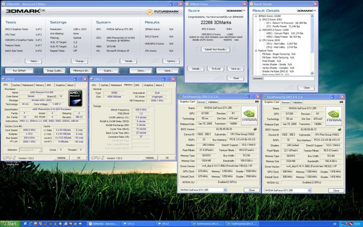The image size is (363, 227).
Task: Switch to the 3DMark06 taskbar button
Action: pos(103,224)
